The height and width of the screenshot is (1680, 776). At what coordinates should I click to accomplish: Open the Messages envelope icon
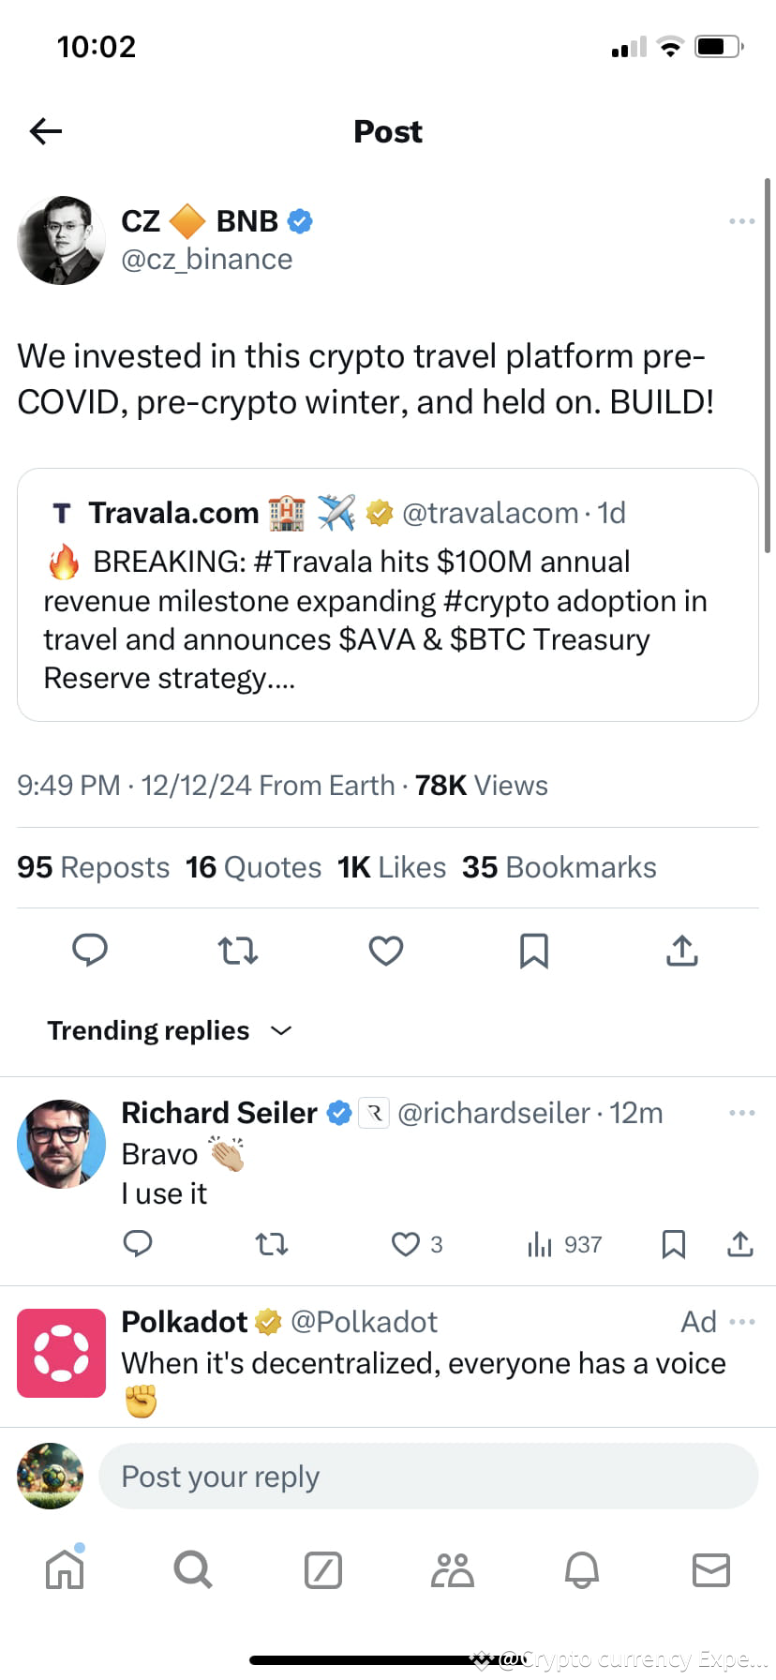point(711,1569)
